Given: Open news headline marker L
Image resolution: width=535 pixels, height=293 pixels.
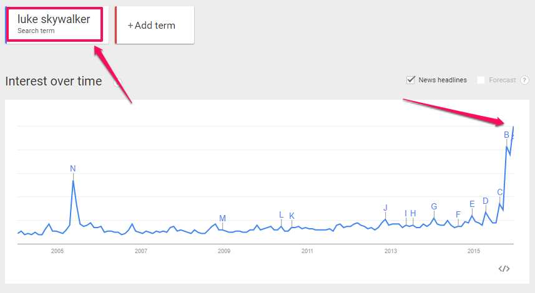Looking at the screenshot, I should pos(281,214).
